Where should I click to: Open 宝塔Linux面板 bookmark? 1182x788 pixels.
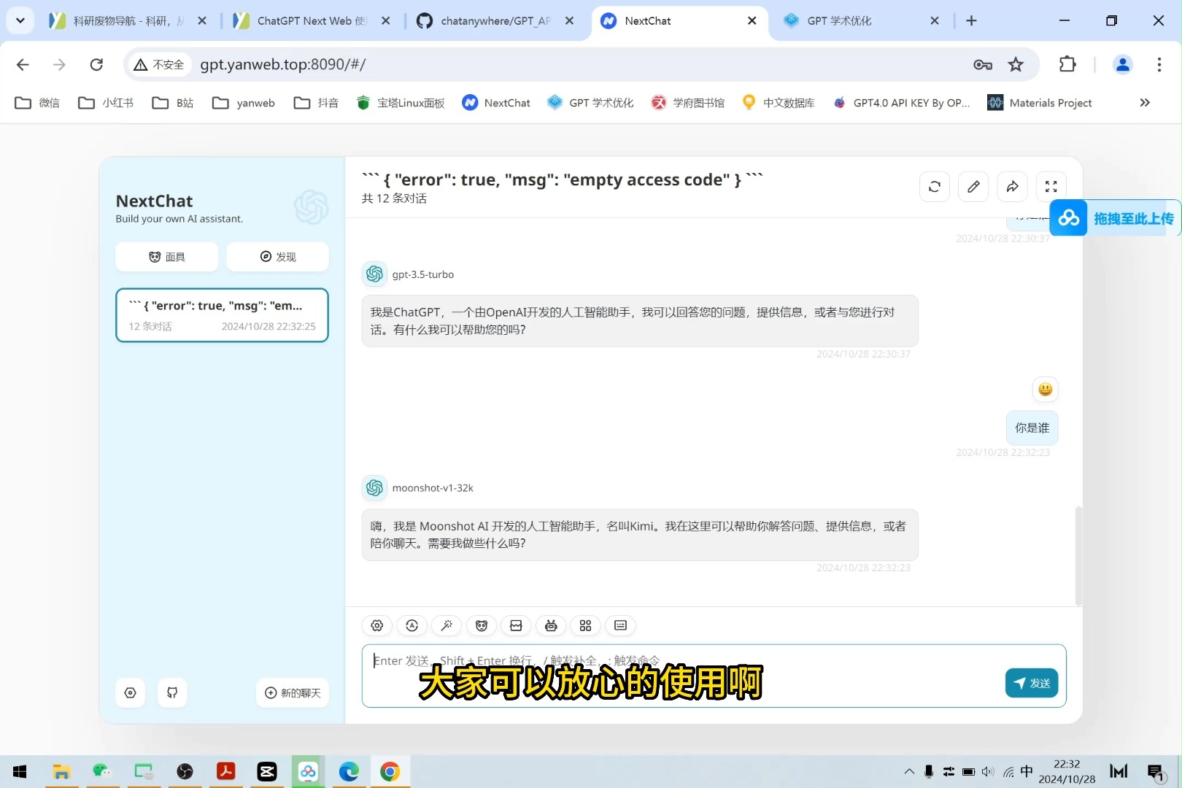tap(401, 103)
